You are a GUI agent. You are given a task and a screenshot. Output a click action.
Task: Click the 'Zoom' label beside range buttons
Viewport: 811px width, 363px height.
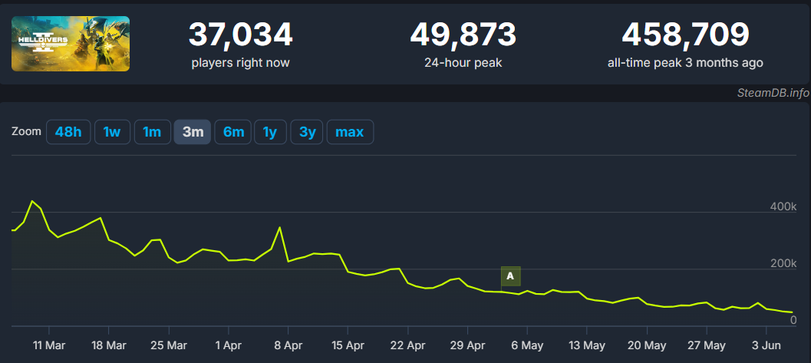coord(26,131)
